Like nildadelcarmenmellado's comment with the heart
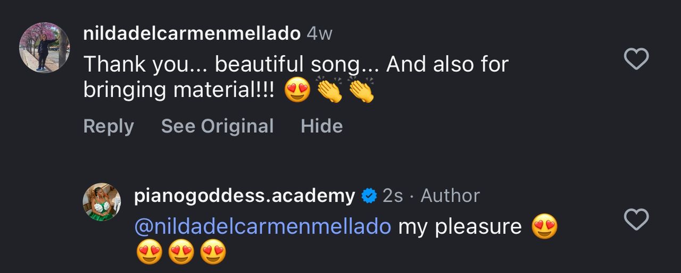 click(x=636, y=59)
